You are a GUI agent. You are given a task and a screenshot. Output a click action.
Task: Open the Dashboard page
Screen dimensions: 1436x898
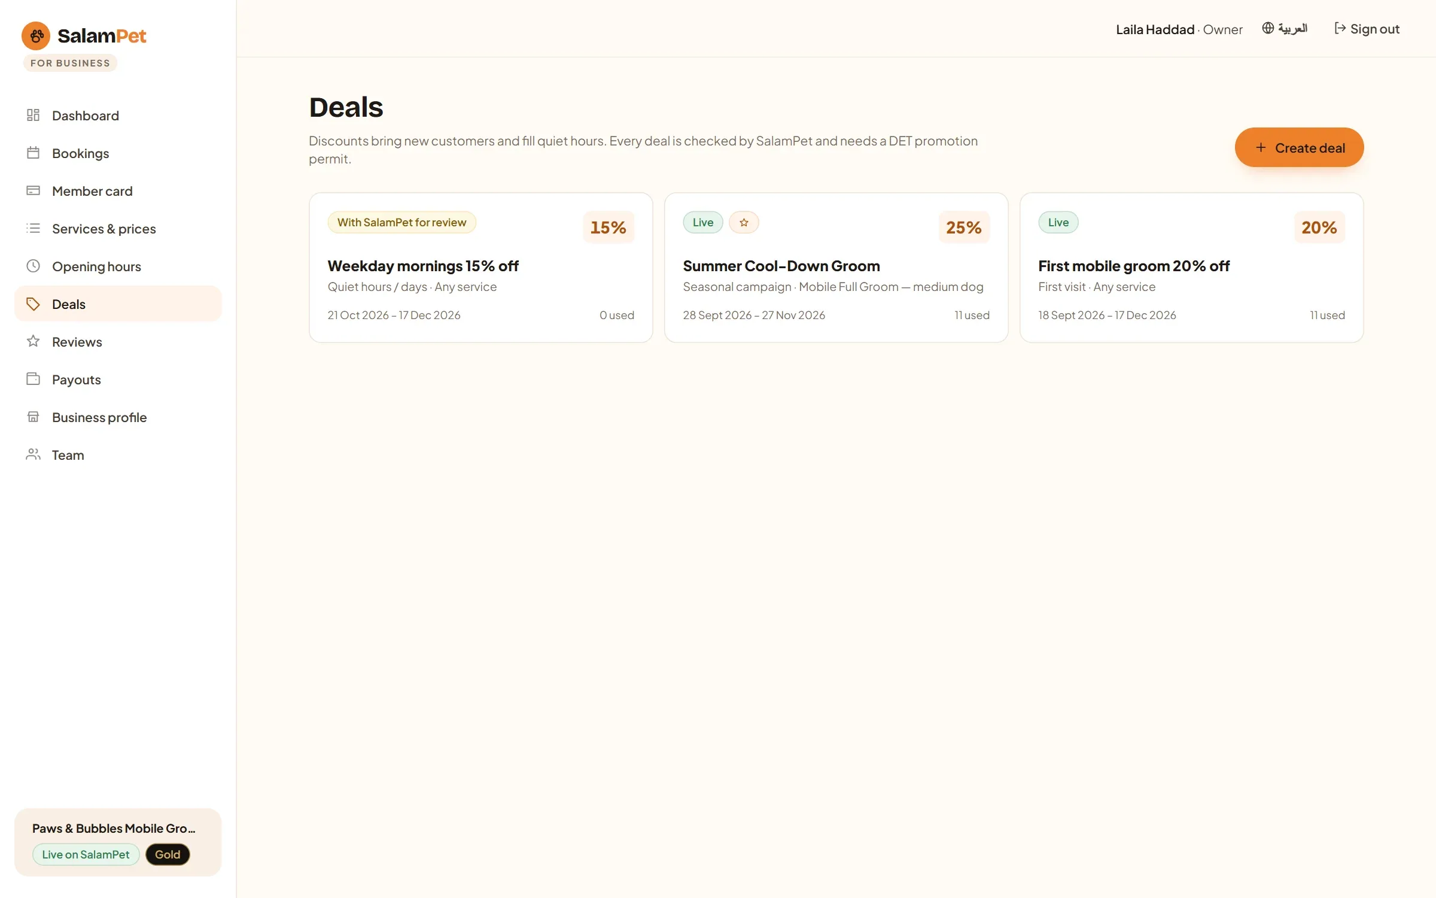click(x=118, y=115)
